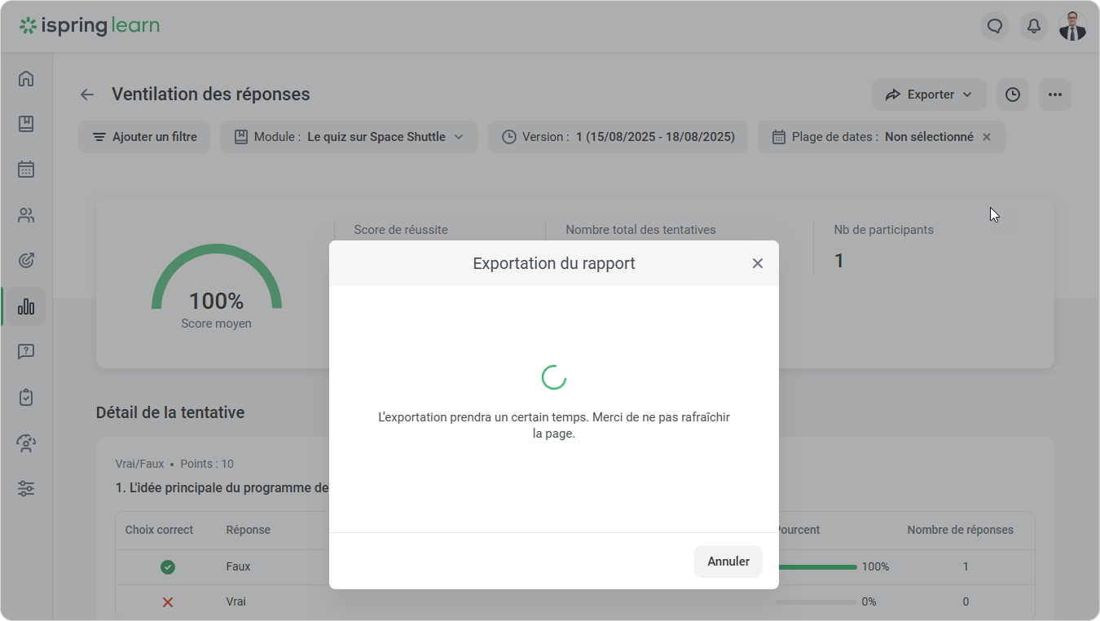Viewport: 1100px width, 621px height.
Task: Open the user profile avatar
Action: (1072, 26)
